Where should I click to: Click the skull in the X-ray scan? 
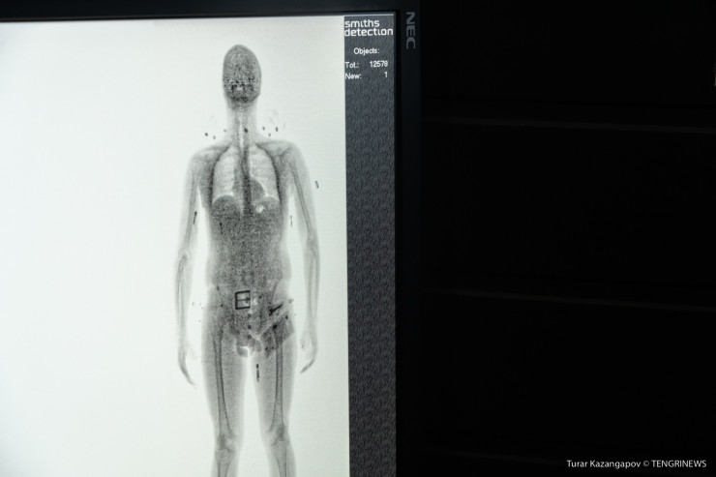(x=242, y=70)
